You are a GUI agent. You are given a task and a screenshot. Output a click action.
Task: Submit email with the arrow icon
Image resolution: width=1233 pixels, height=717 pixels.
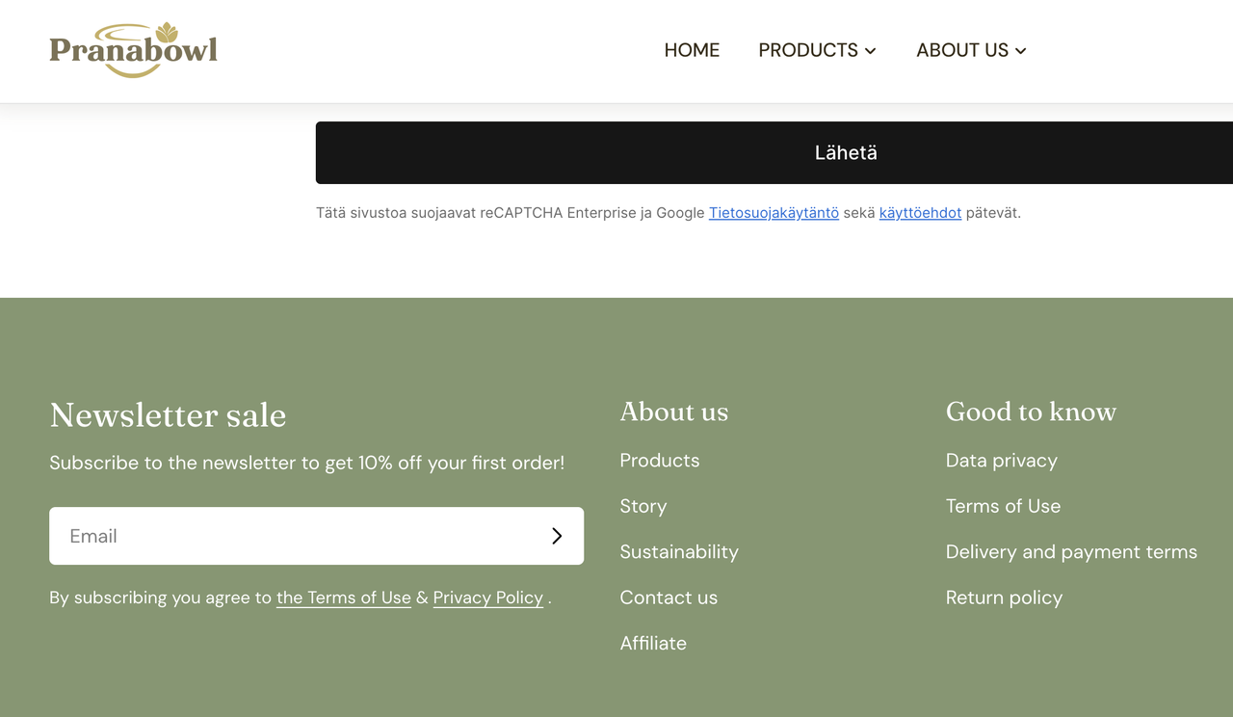pyautogui.click(x=556, y=536)
